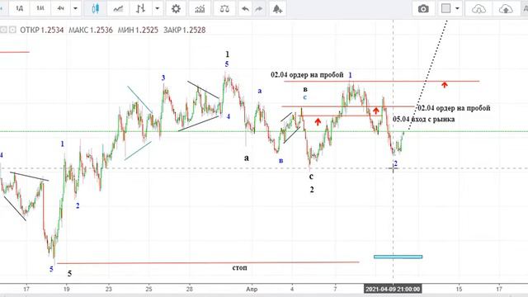Select the blue wave '4' label near triangle
The height and width of the screenshot is (297, 528).
(x=229, y=116)
